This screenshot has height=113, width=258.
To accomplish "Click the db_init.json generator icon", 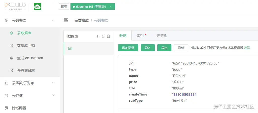I will pyautogui.click(x=11, y=58).
